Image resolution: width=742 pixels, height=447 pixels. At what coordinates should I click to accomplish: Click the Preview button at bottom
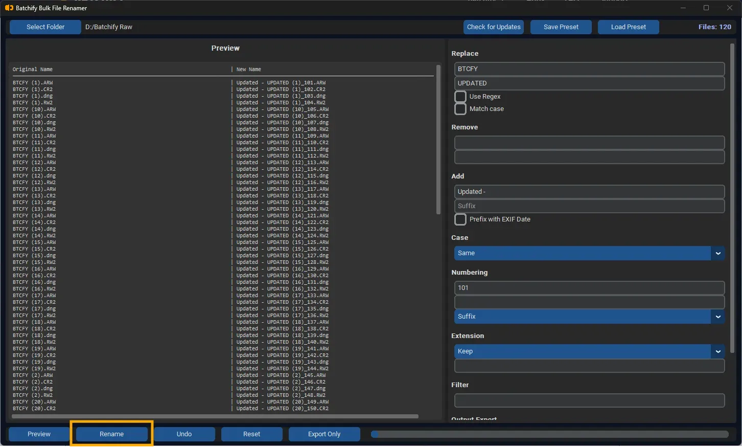click(x=39, y=434)
